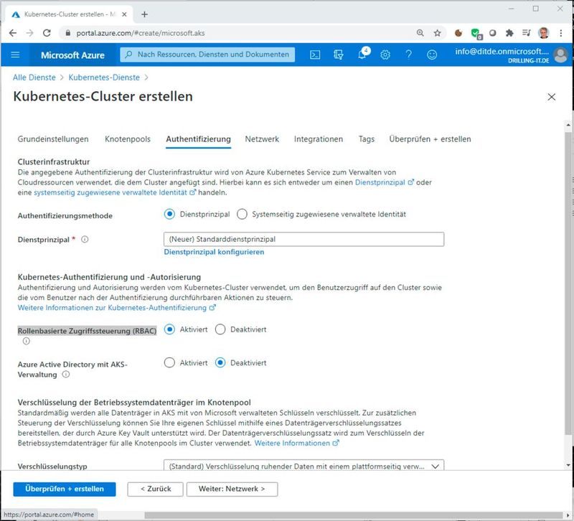Open Dienstprinzipal link in Clusterinfrastruktur description
574x521 pixels.
pyautogui.click(x=385, y=182)
